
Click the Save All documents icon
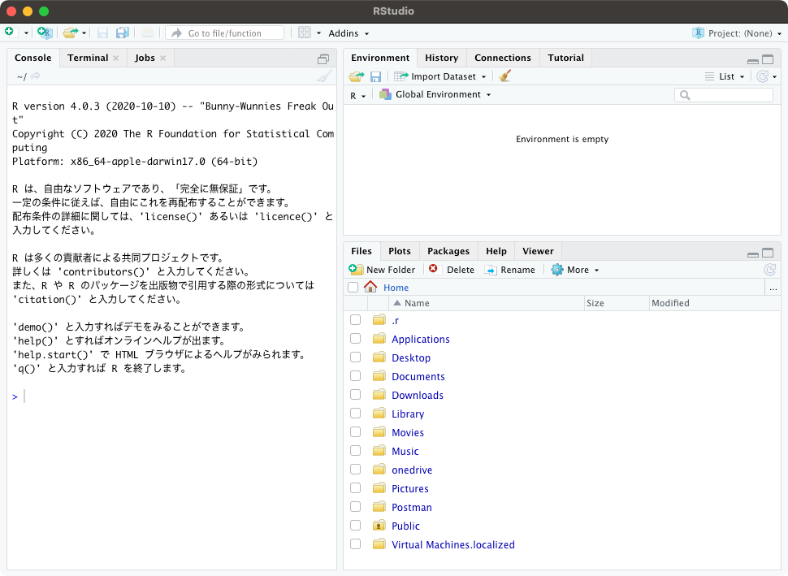coord(122,33)
